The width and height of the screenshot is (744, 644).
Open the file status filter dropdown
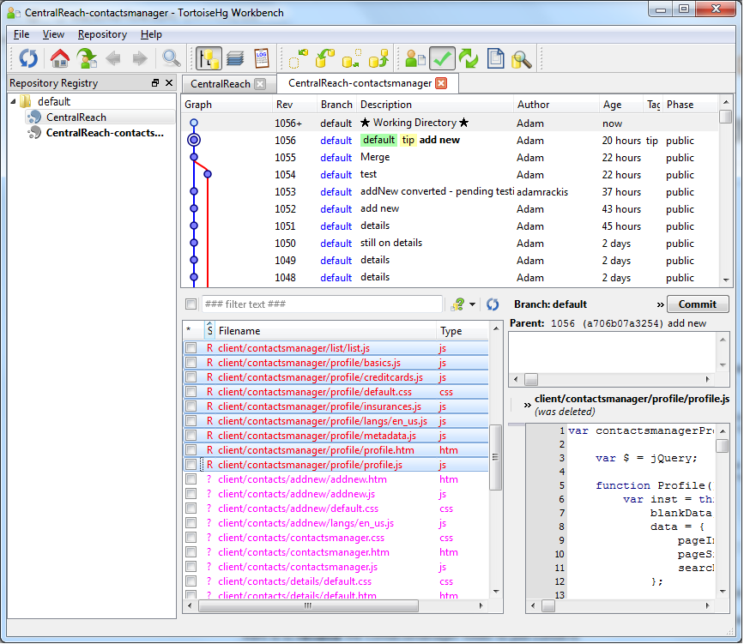tap(463, 304)
